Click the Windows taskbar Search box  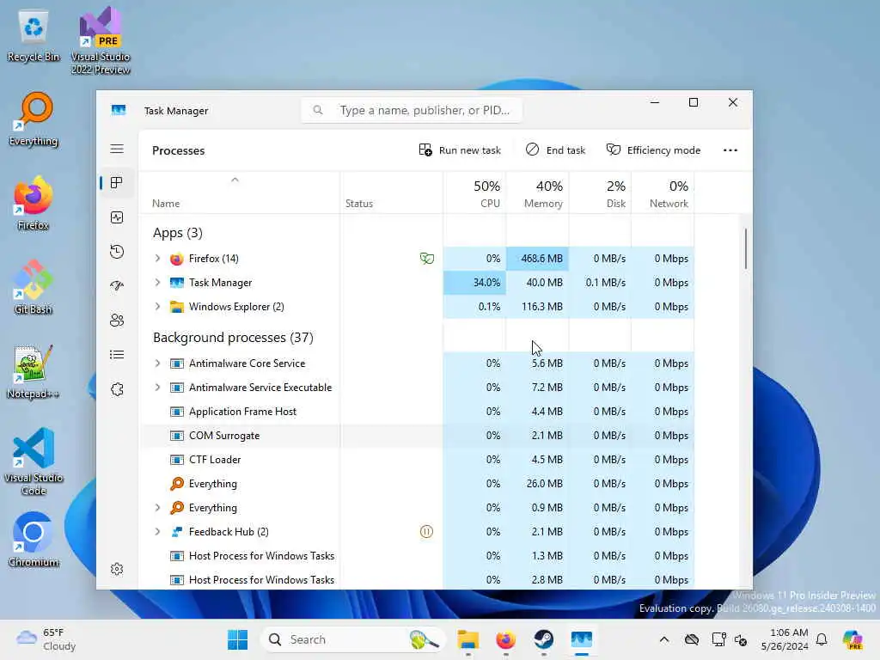tap(353, 639)
